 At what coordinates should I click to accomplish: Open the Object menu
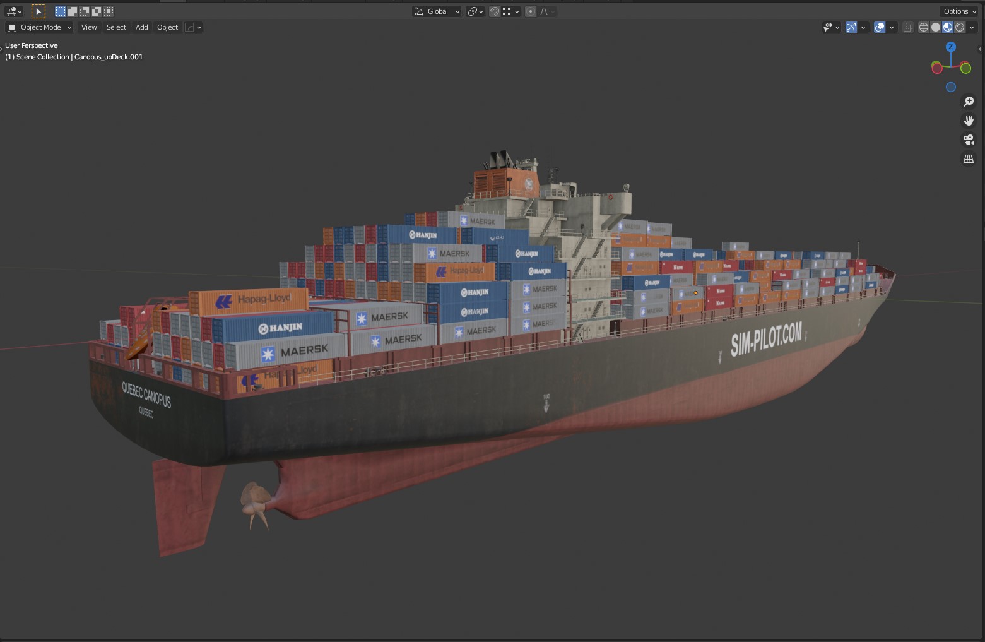click(x=167, y=27)
